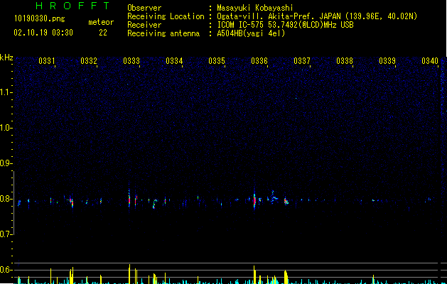This screenshot has width=447, height=284.
Task: Click the Receiver field label
Action: (144, 25)
